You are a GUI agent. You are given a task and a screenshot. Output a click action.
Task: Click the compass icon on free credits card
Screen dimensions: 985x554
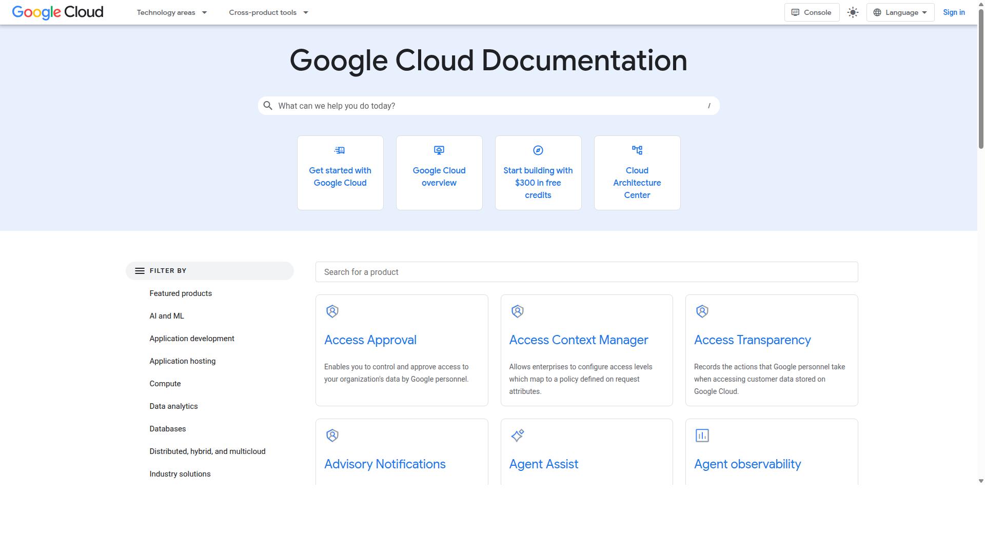coord(538,150)
